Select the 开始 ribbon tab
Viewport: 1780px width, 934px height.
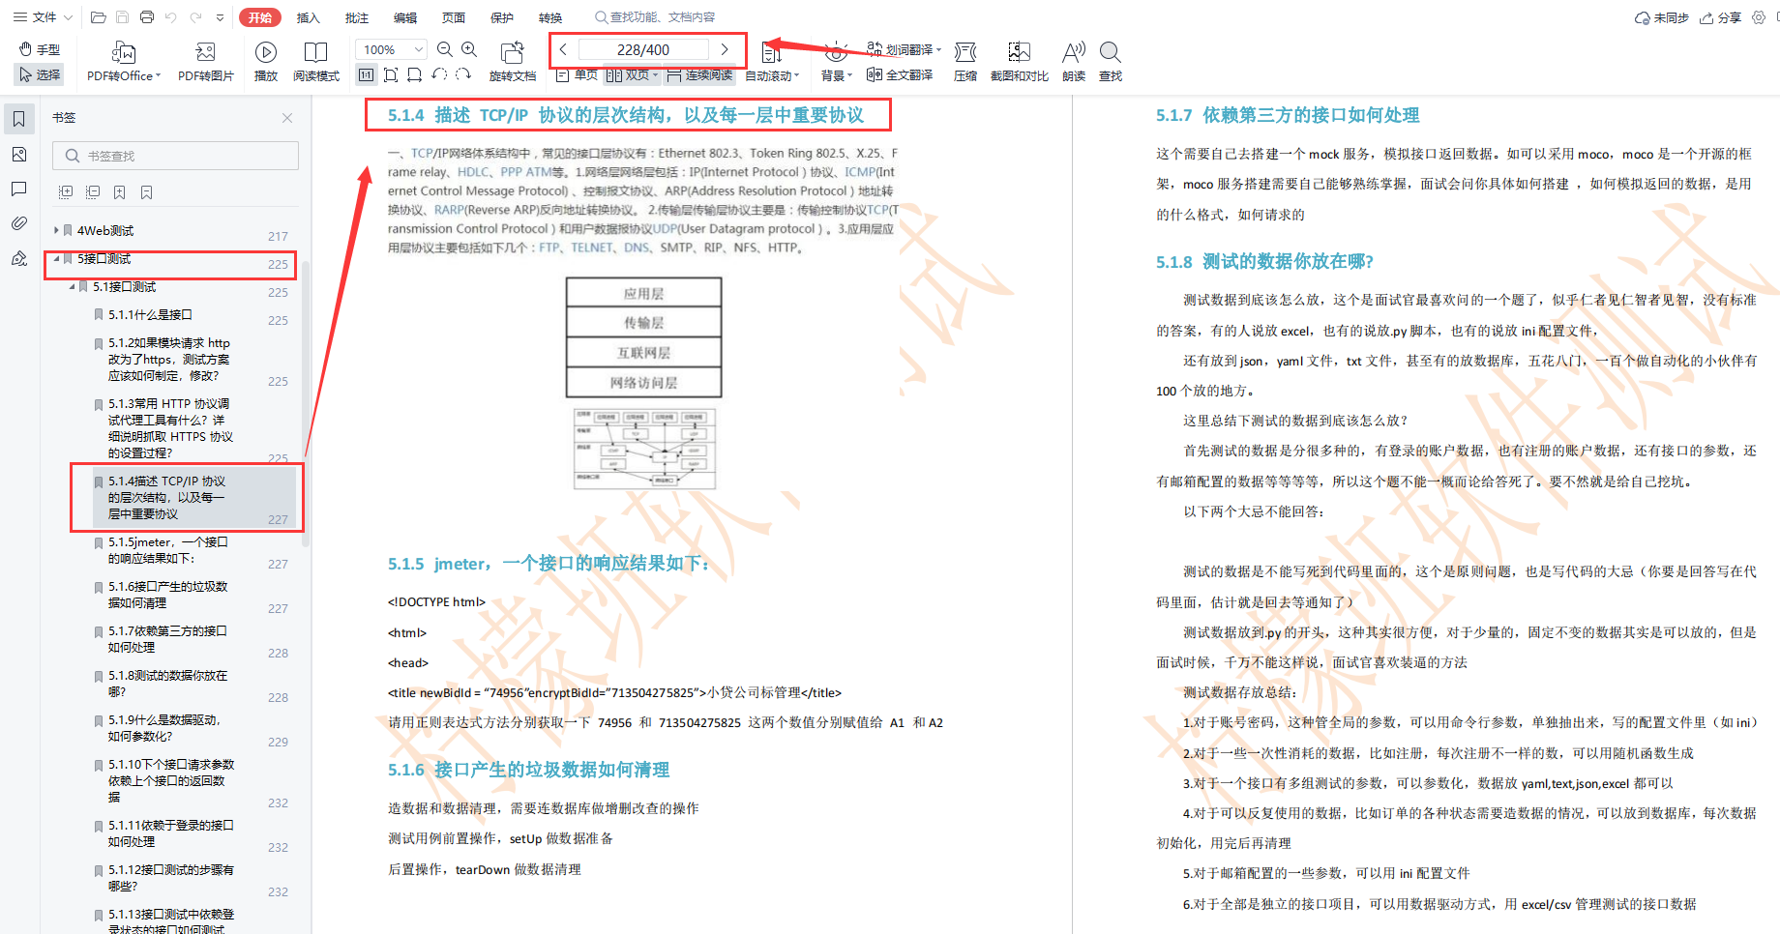[259, 17]
